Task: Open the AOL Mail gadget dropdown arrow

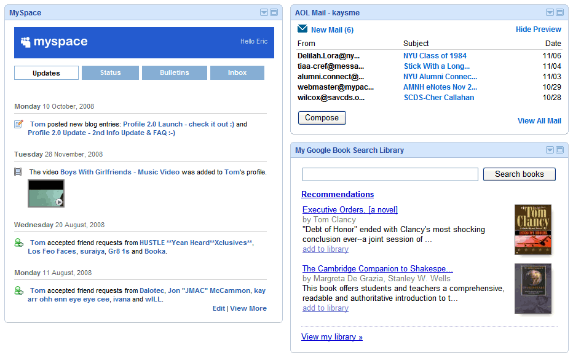Action: pos(550,12)
